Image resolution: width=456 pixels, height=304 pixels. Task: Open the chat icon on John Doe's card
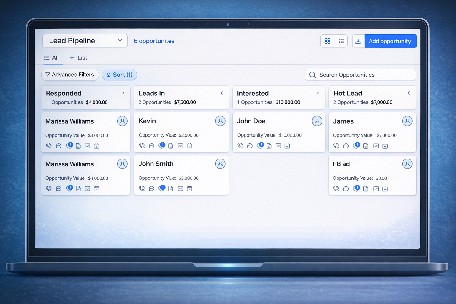tap(250, 146)
